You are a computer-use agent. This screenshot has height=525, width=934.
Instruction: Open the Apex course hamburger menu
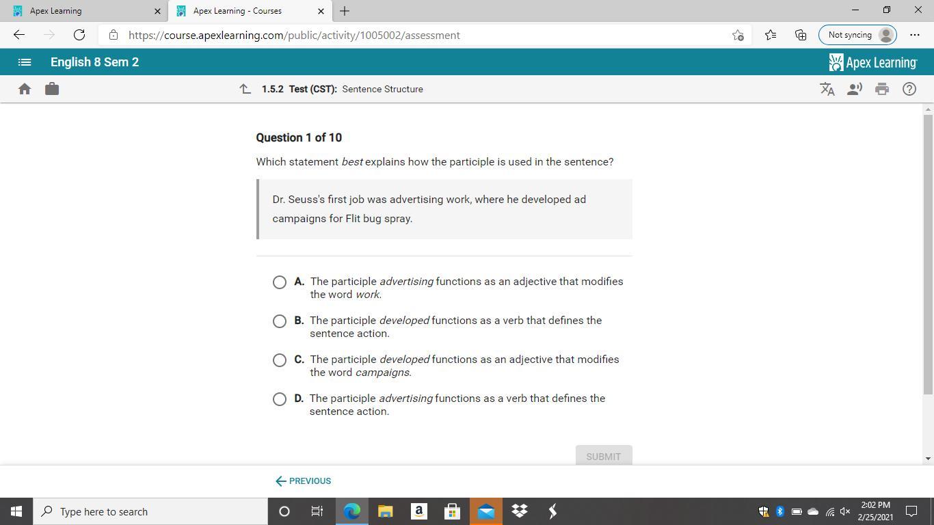25,62
